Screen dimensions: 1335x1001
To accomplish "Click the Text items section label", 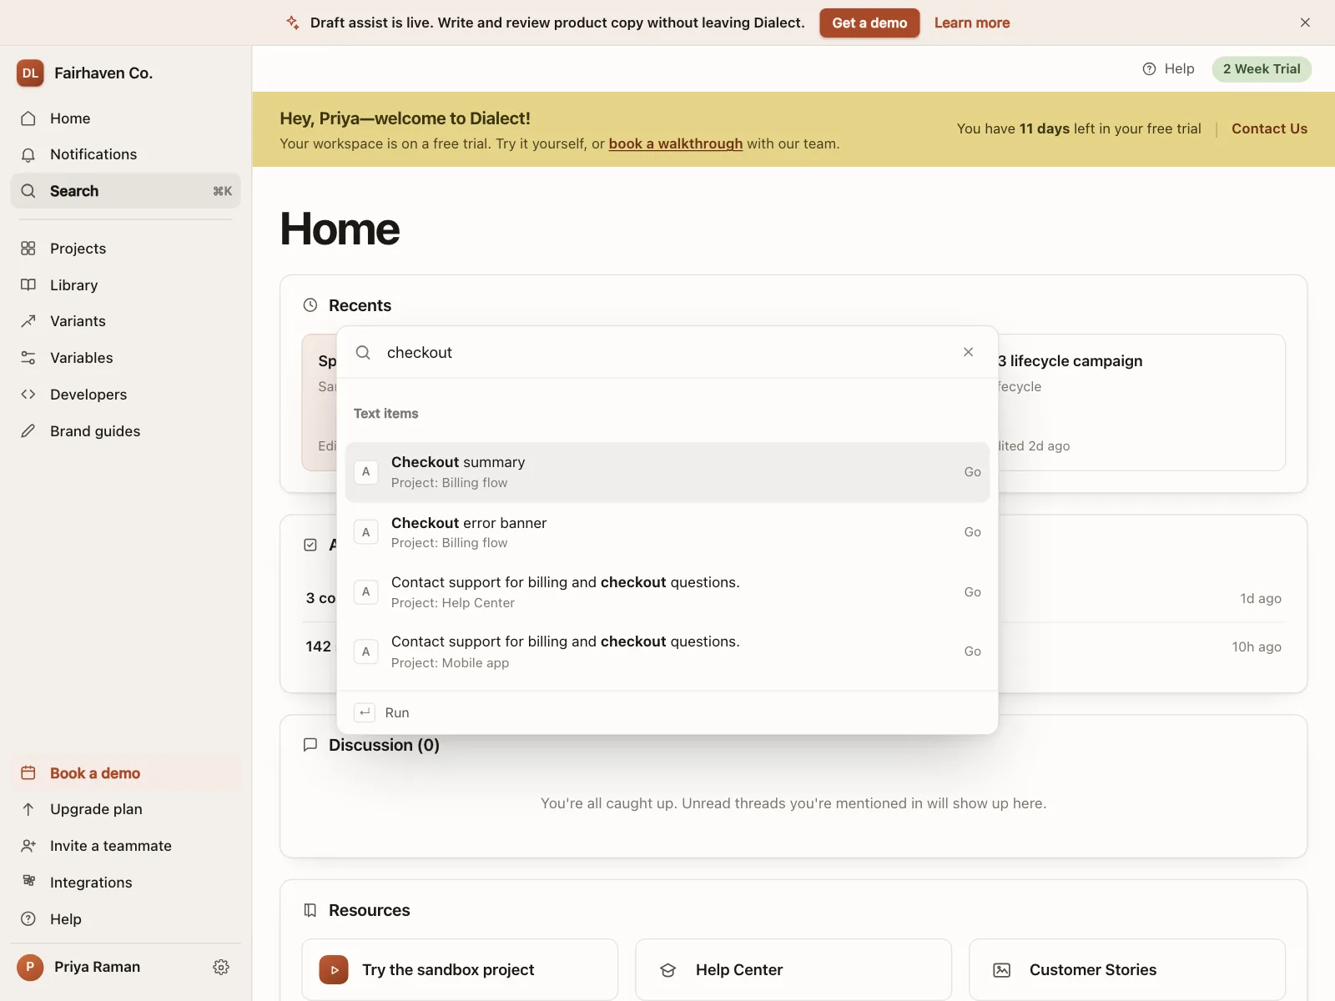I will click(385, 414).
